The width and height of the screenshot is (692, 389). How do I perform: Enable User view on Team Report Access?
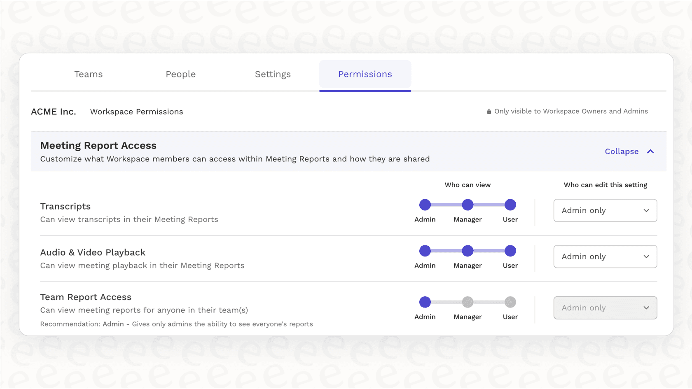click(510, 302)
